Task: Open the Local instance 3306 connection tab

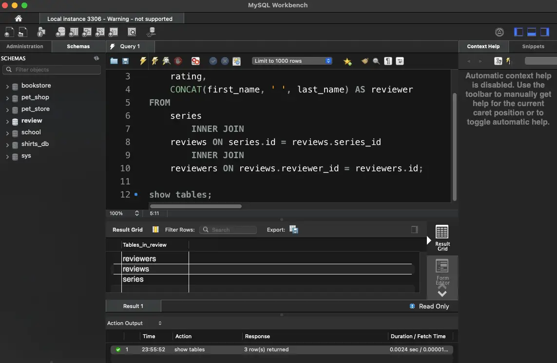Action: [x=112, y=18]
